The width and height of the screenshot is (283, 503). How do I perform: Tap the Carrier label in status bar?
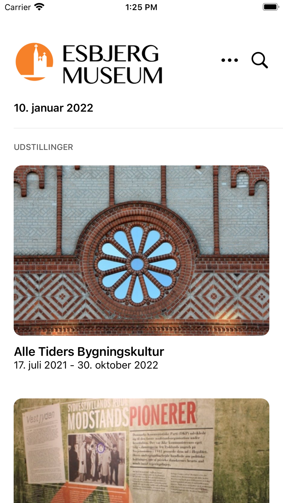(18, 7)
